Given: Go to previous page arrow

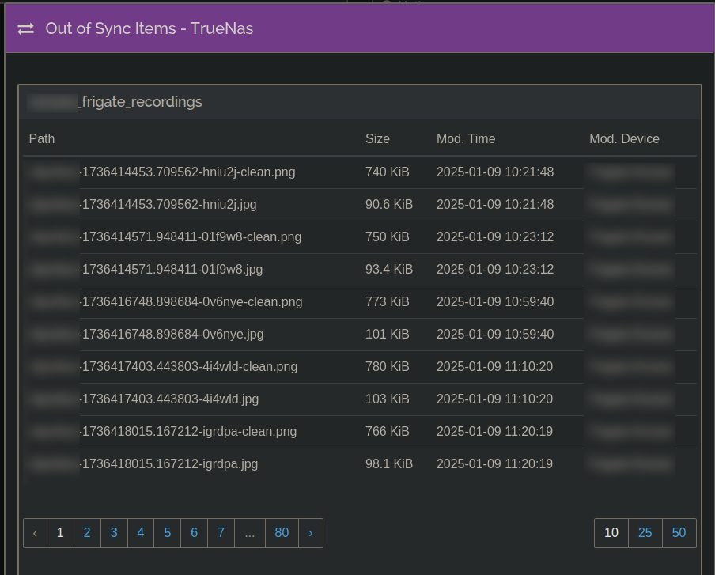Looking at the screenshot, I should [x=35, y=532].
